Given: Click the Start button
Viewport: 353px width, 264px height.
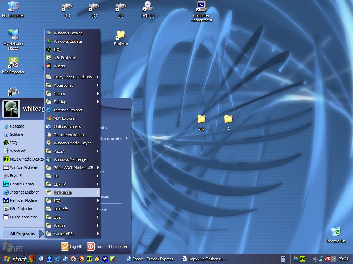Looking at the screenshot, I should [x=17, y=259].
